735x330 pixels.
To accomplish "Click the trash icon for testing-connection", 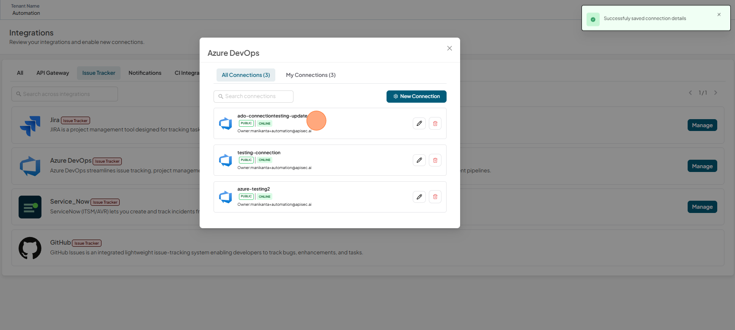I will [435, 160].
